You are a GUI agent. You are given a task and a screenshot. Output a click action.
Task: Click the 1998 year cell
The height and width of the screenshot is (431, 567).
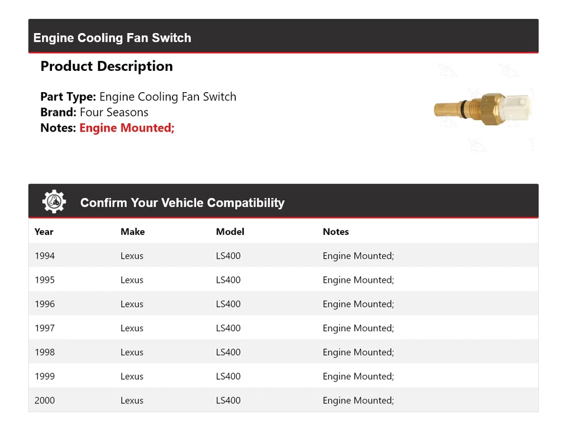pos(44,352)
